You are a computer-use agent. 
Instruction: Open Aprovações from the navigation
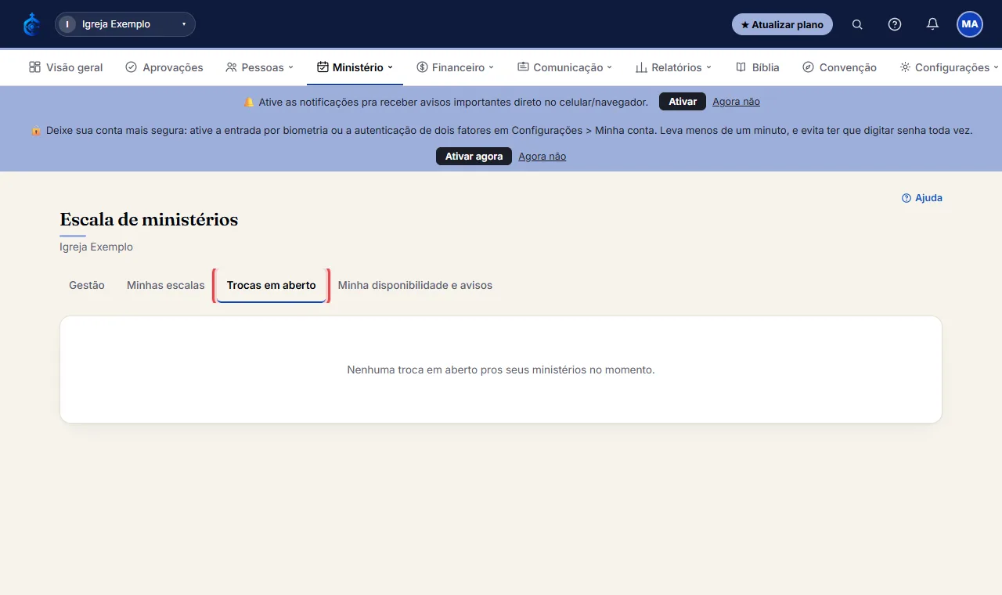click(x=164, y=67)
